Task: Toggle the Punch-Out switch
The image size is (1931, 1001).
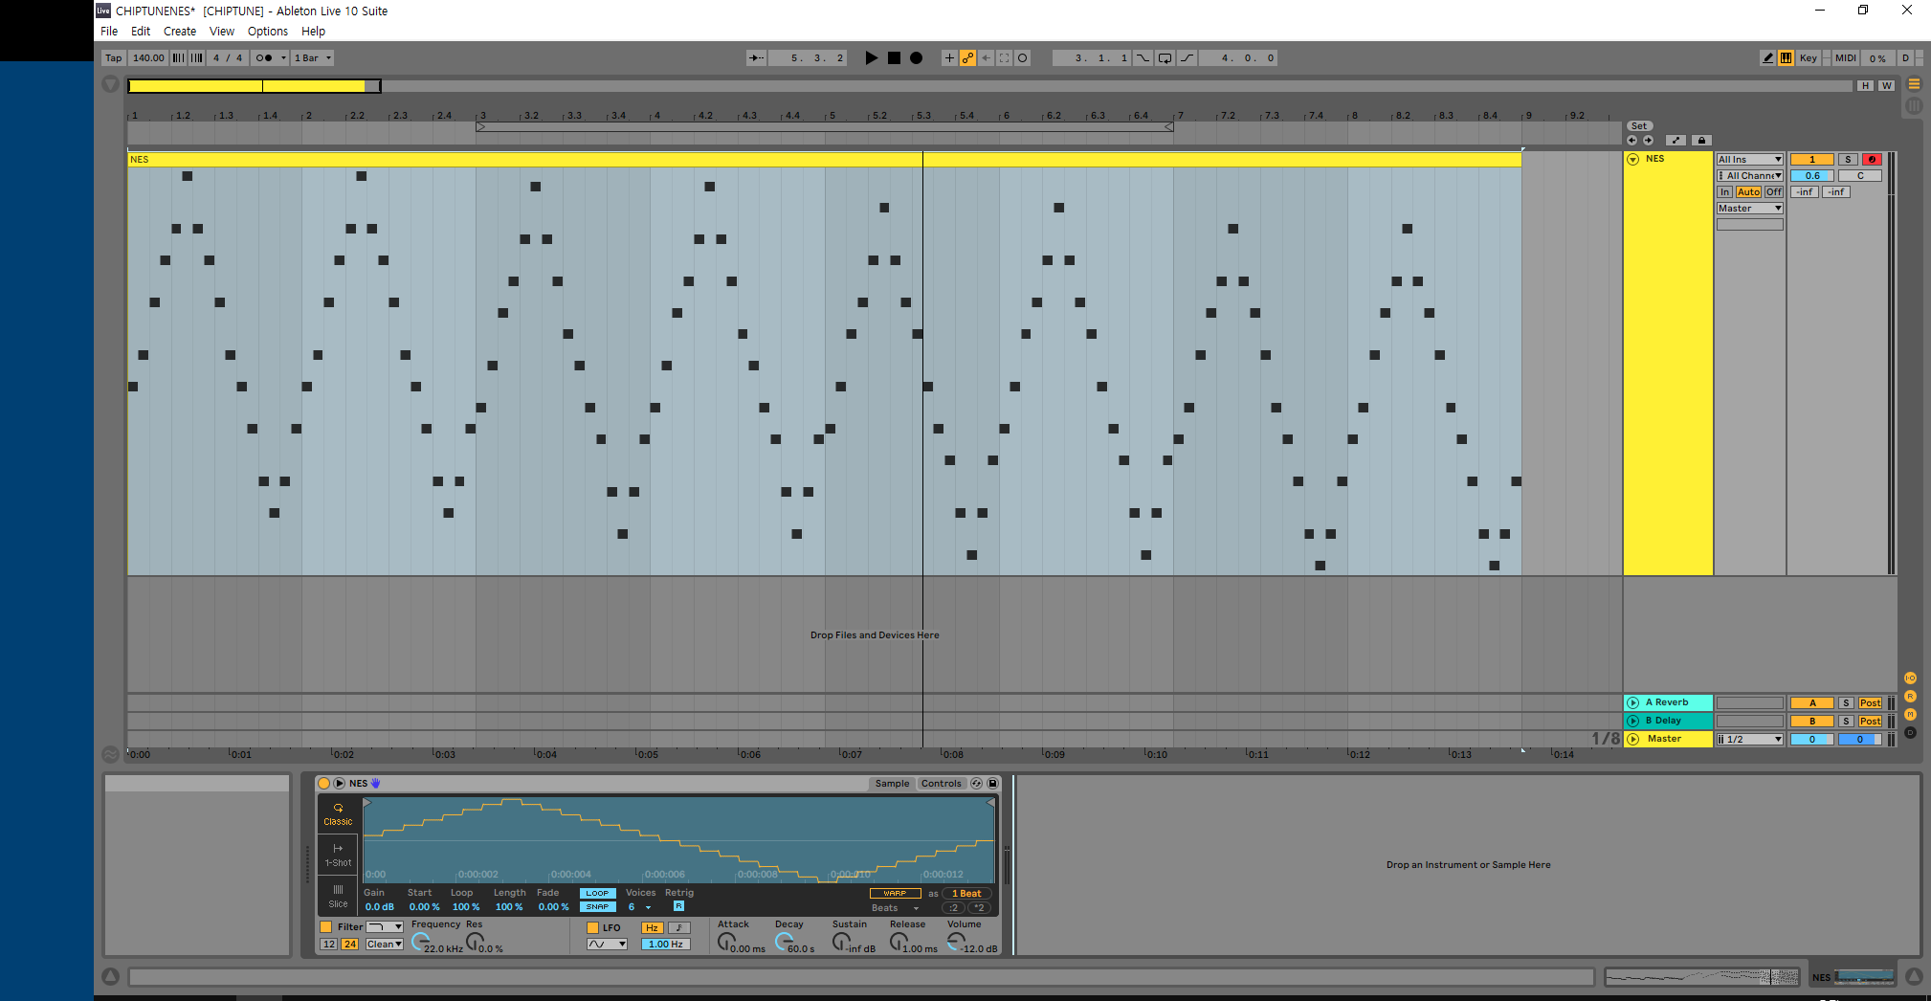Action: [1187, 58]
